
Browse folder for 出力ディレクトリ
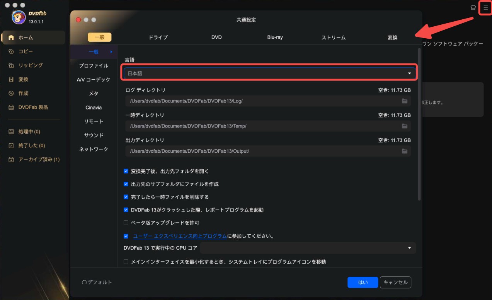pyautogui.click(x=405, y=151)
